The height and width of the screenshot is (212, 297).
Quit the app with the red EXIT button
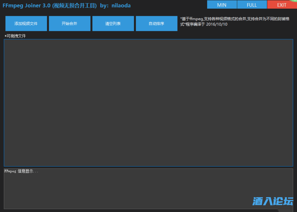point(282,5)
